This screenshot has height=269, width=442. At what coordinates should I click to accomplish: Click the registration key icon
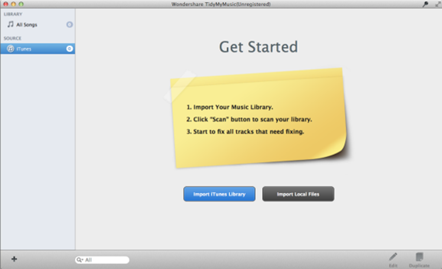[x=426, y=4]
